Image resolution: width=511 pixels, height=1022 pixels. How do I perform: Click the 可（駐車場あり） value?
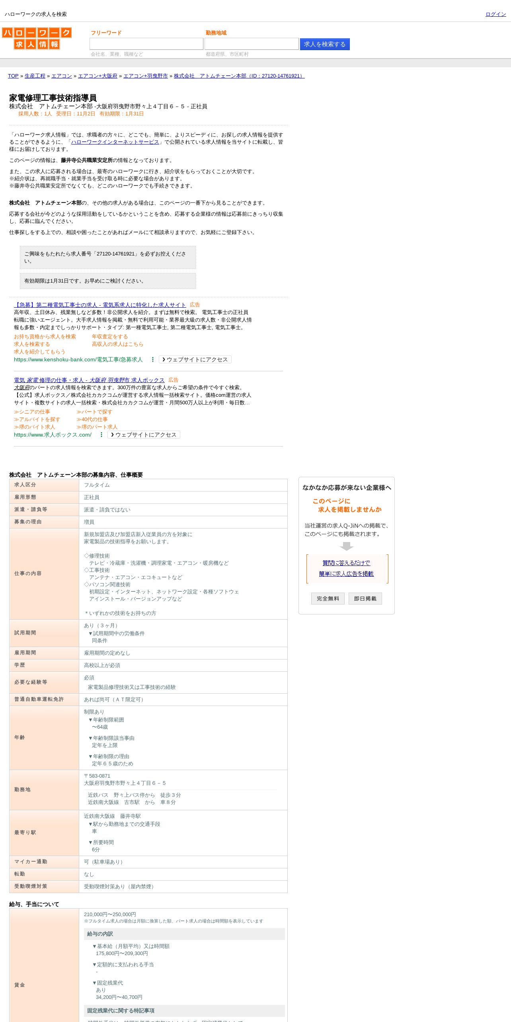point(105,862)
